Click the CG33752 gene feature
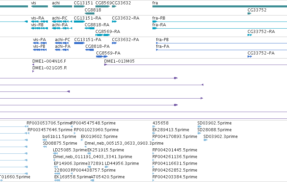This screenshot has width=287, height=182. coord(249,13)
